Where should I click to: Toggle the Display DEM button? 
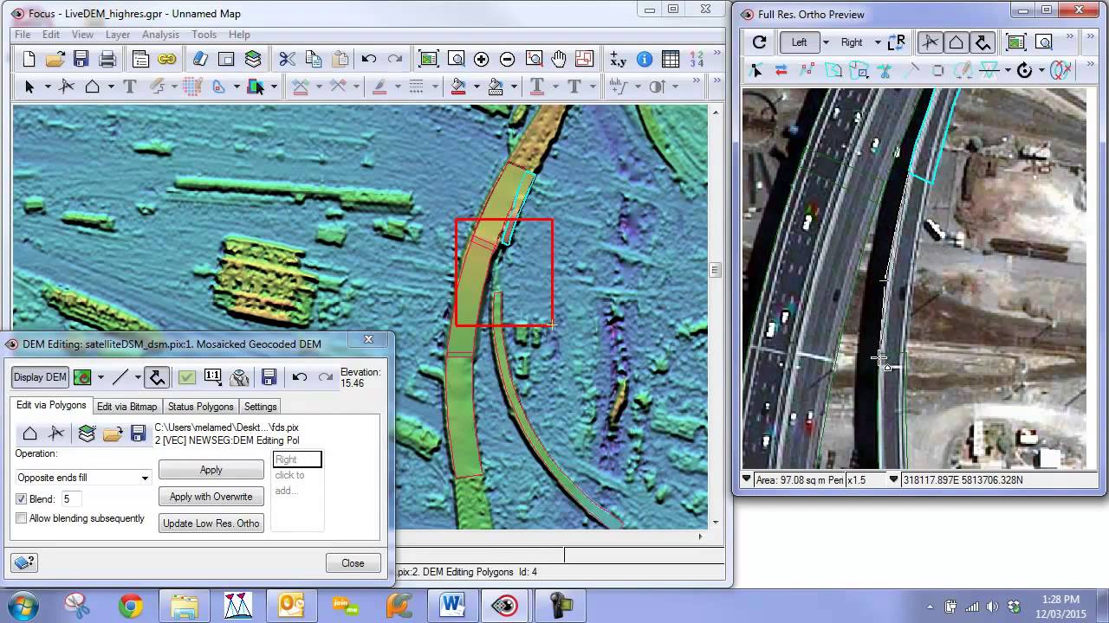pyautogui.click(x=40, y=376)
